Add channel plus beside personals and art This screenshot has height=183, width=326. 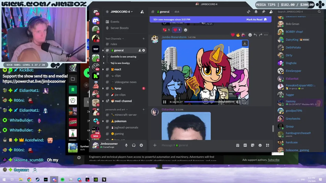tap(144, 110)
